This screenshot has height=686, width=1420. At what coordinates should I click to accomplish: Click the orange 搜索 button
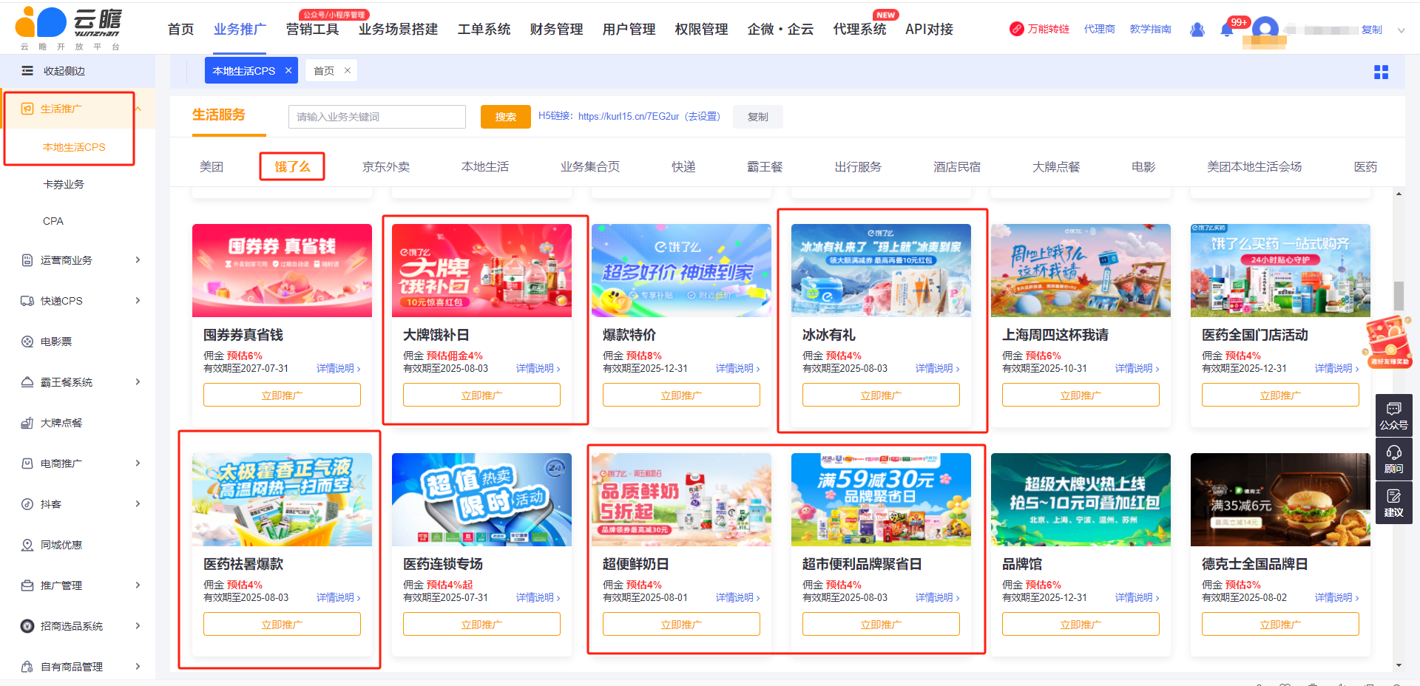pyautogui.click(x=506, y=117)
